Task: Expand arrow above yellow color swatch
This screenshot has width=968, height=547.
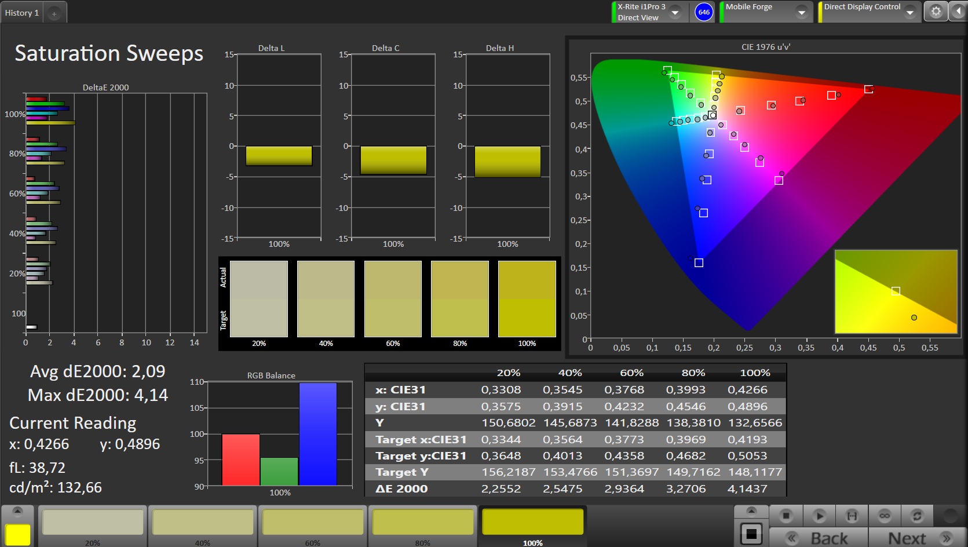Action: click(x=17, y=511)
